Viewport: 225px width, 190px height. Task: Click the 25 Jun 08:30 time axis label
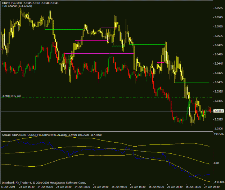pyautogui.click(x=119, y=187)
